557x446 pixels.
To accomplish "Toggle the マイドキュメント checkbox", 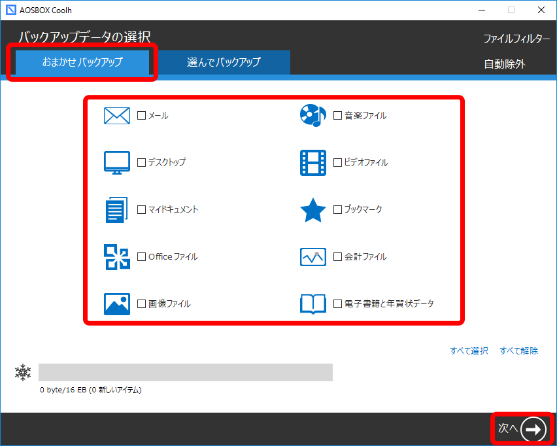I will pyautogui.click(x=142, y=210).
